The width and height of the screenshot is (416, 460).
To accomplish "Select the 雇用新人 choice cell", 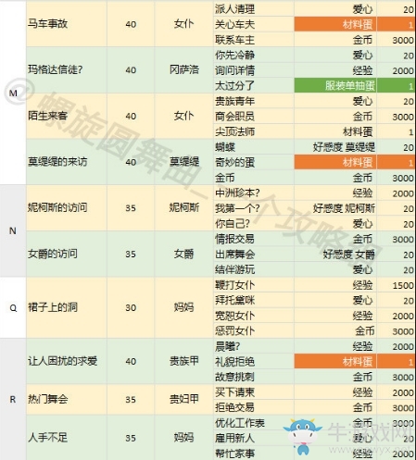I will pos(254,438).
